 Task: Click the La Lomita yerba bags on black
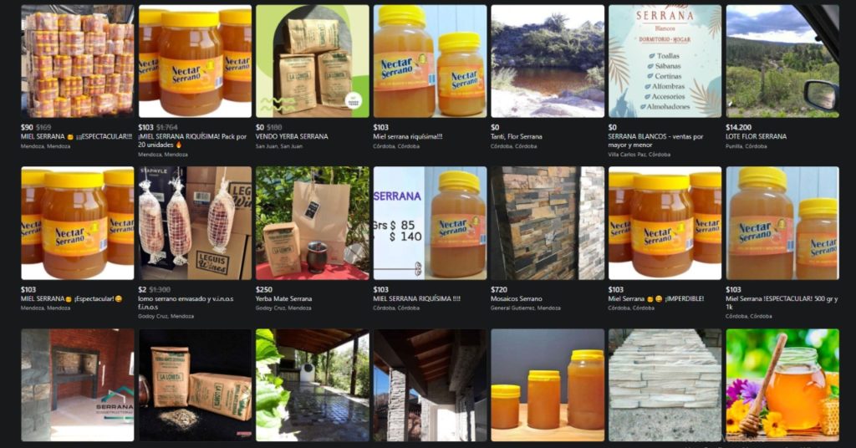tap(195, 384)
